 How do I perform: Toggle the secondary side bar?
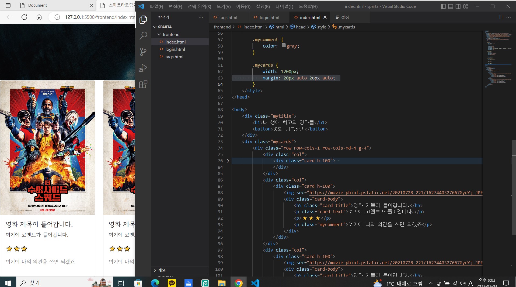(458, 6)
